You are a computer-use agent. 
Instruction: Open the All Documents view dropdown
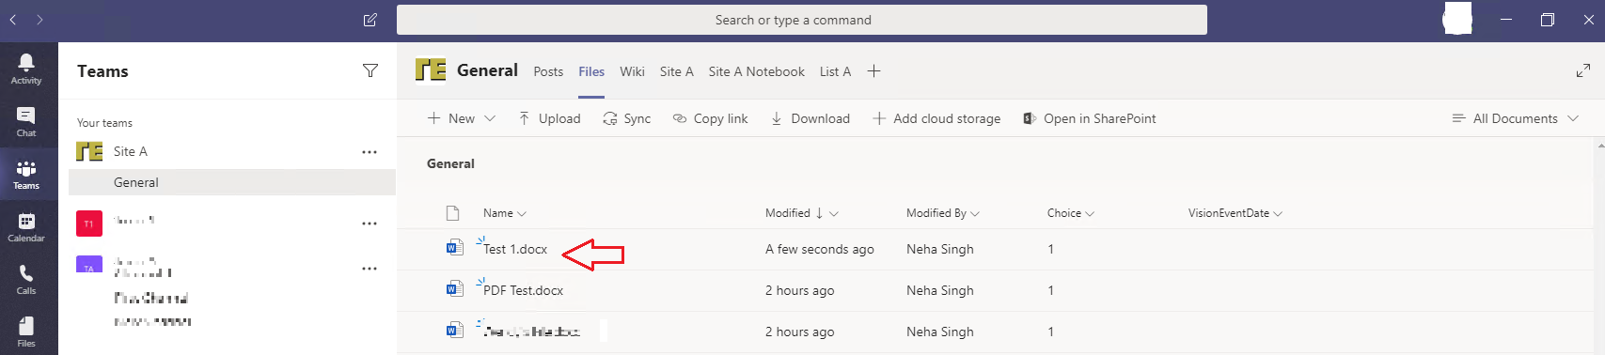coord(1515,118)
